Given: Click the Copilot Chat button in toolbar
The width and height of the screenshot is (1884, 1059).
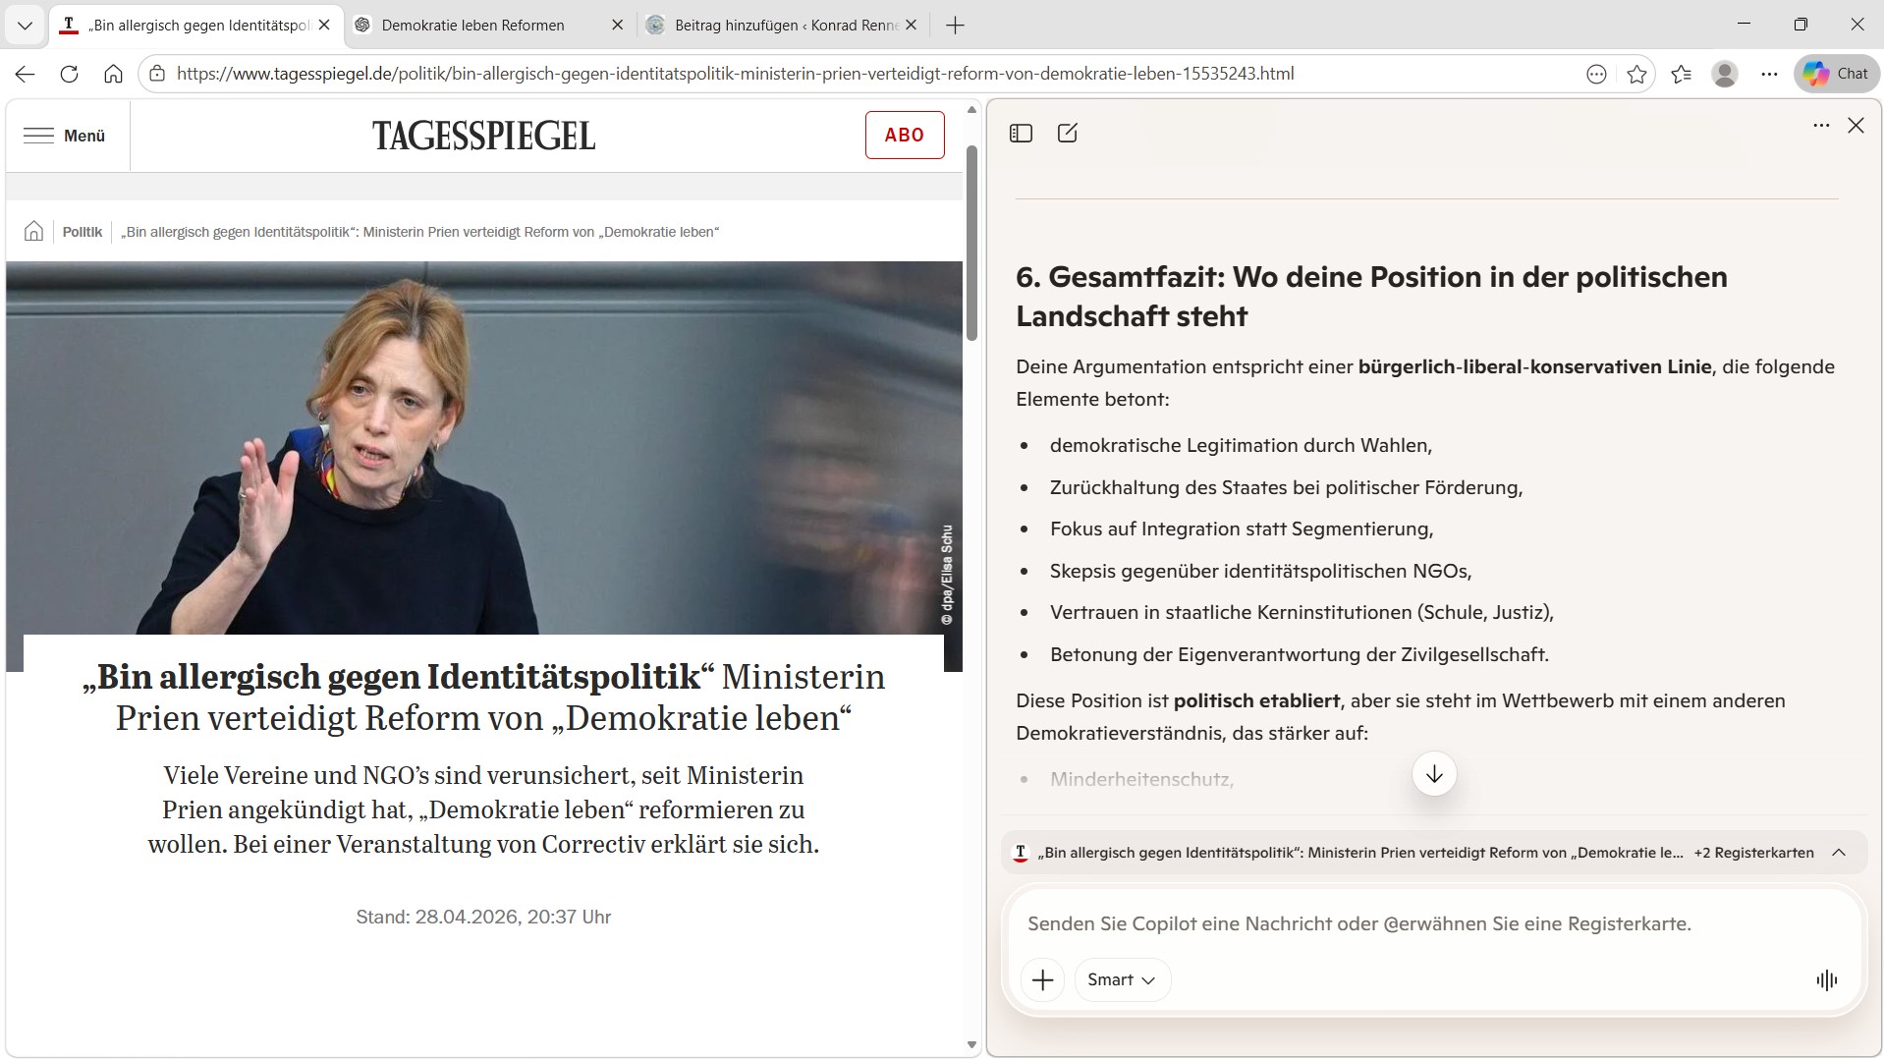Looking at the screenshot, I should 1836,74.
